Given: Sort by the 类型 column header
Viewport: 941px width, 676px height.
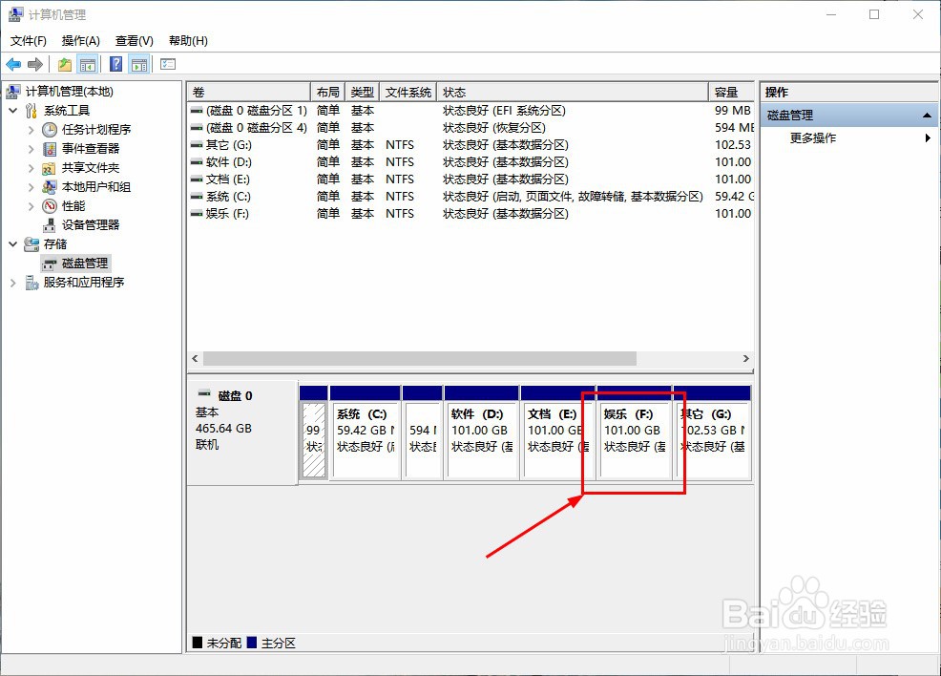Looking at the screenshot, I should tap(363, 93).
